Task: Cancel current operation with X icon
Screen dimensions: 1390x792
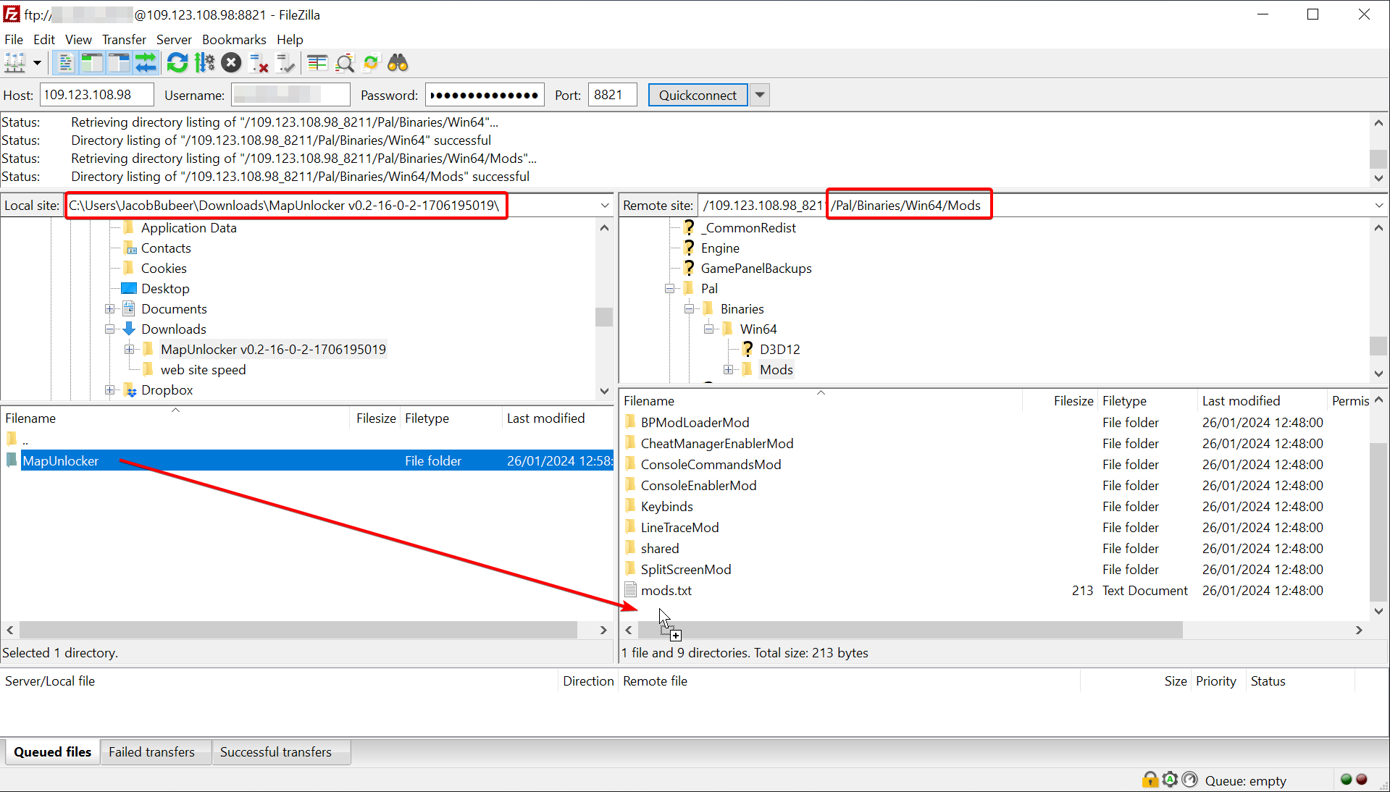Action: coord(231,64)
